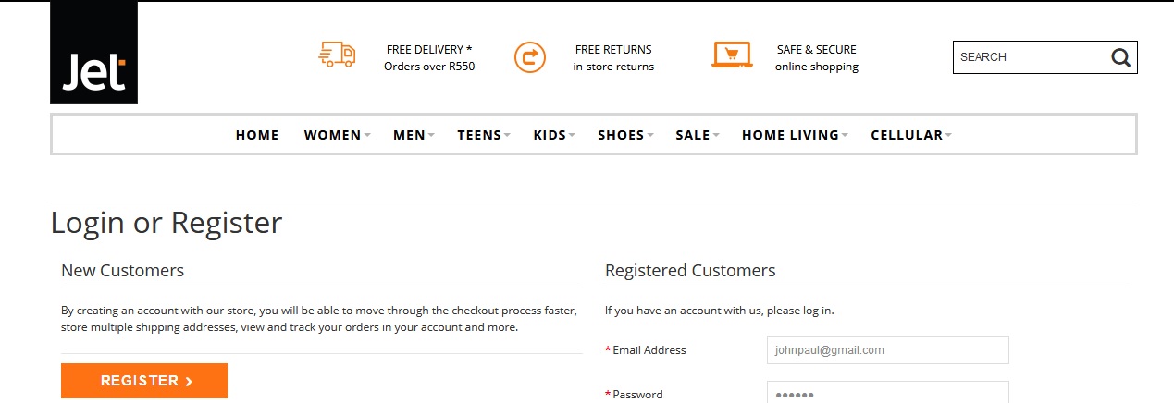Focus the Email Address field
This screenshot has height=403, width=1174.
point(887,350)
